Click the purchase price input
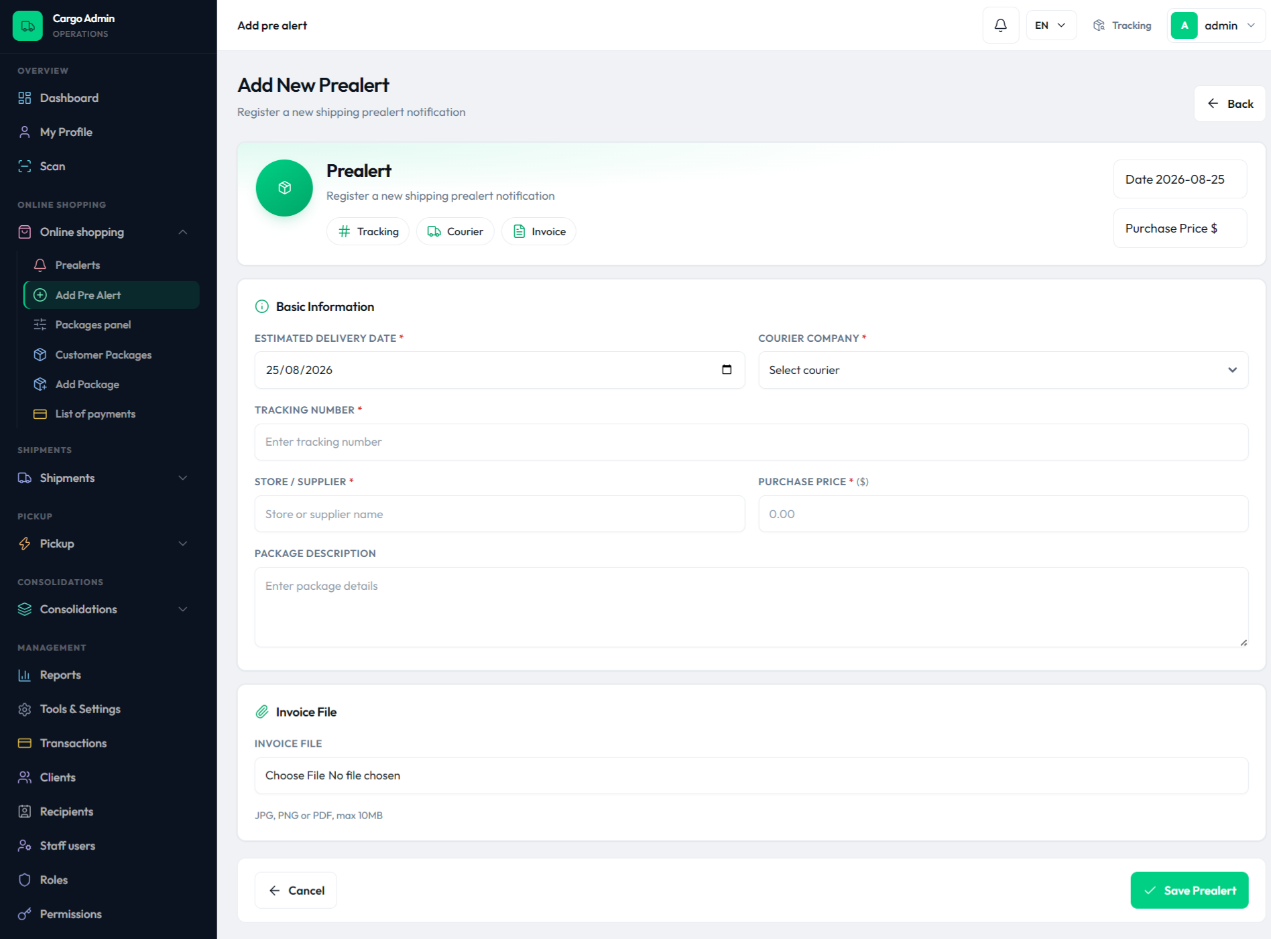The width and height of the screenshot is (1271, 939). 1003,514
